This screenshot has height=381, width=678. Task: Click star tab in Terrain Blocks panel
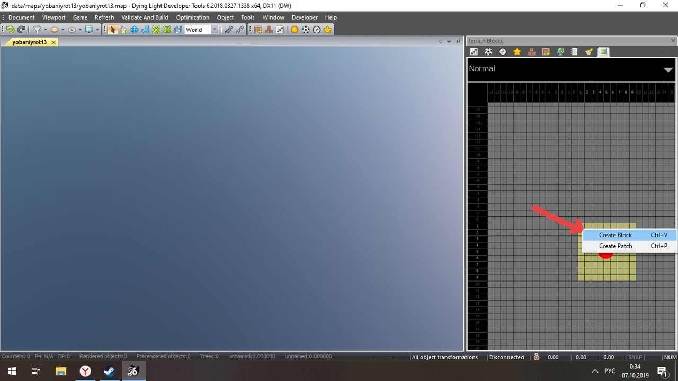coord(517,52)
